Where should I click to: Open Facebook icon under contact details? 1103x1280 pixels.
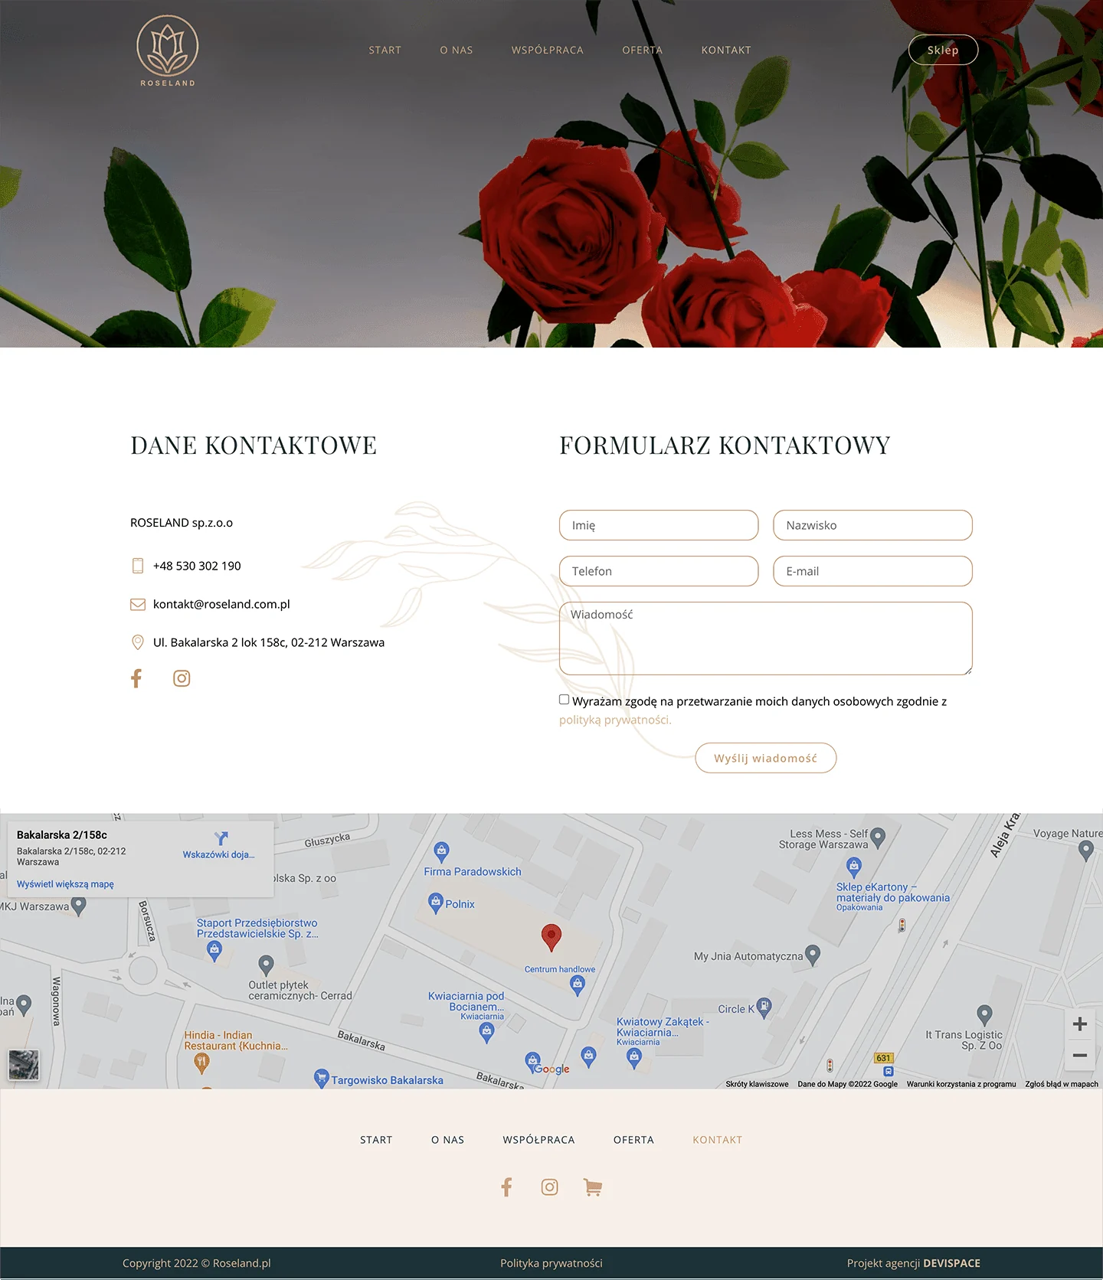[x=136, y=678]
